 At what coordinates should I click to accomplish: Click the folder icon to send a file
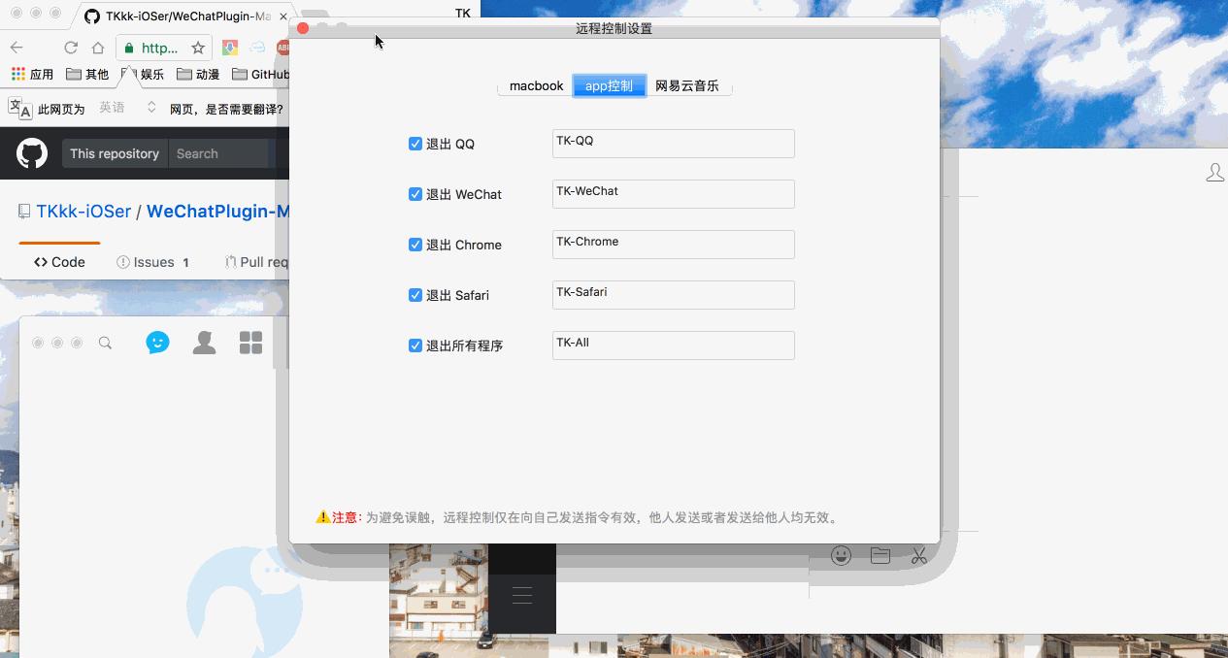[x=880, y=554]
